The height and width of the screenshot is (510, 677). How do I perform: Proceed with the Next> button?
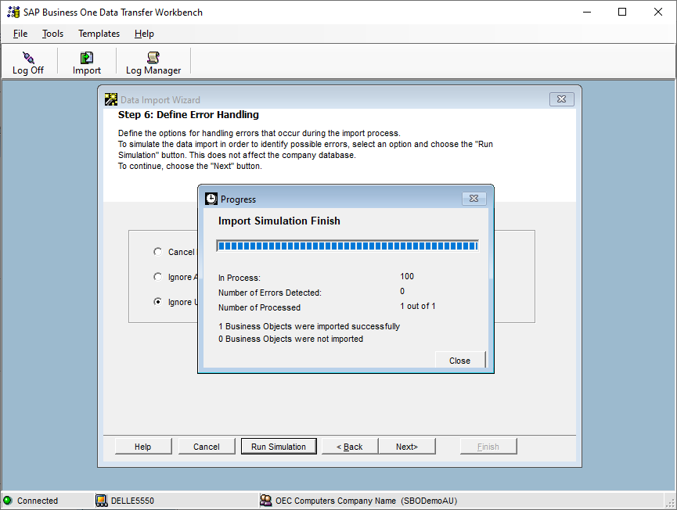coord(407,447)
